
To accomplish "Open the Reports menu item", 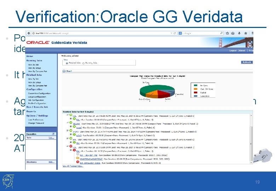I will click(x=31, y=111).
